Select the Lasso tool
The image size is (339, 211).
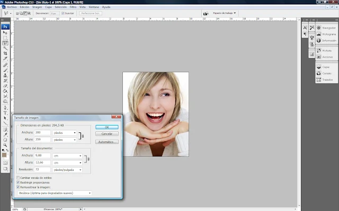[x=5, y=43]
